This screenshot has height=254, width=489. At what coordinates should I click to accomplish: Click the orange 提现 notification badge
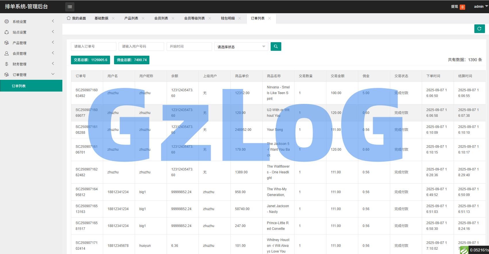(x=462, y=7)
